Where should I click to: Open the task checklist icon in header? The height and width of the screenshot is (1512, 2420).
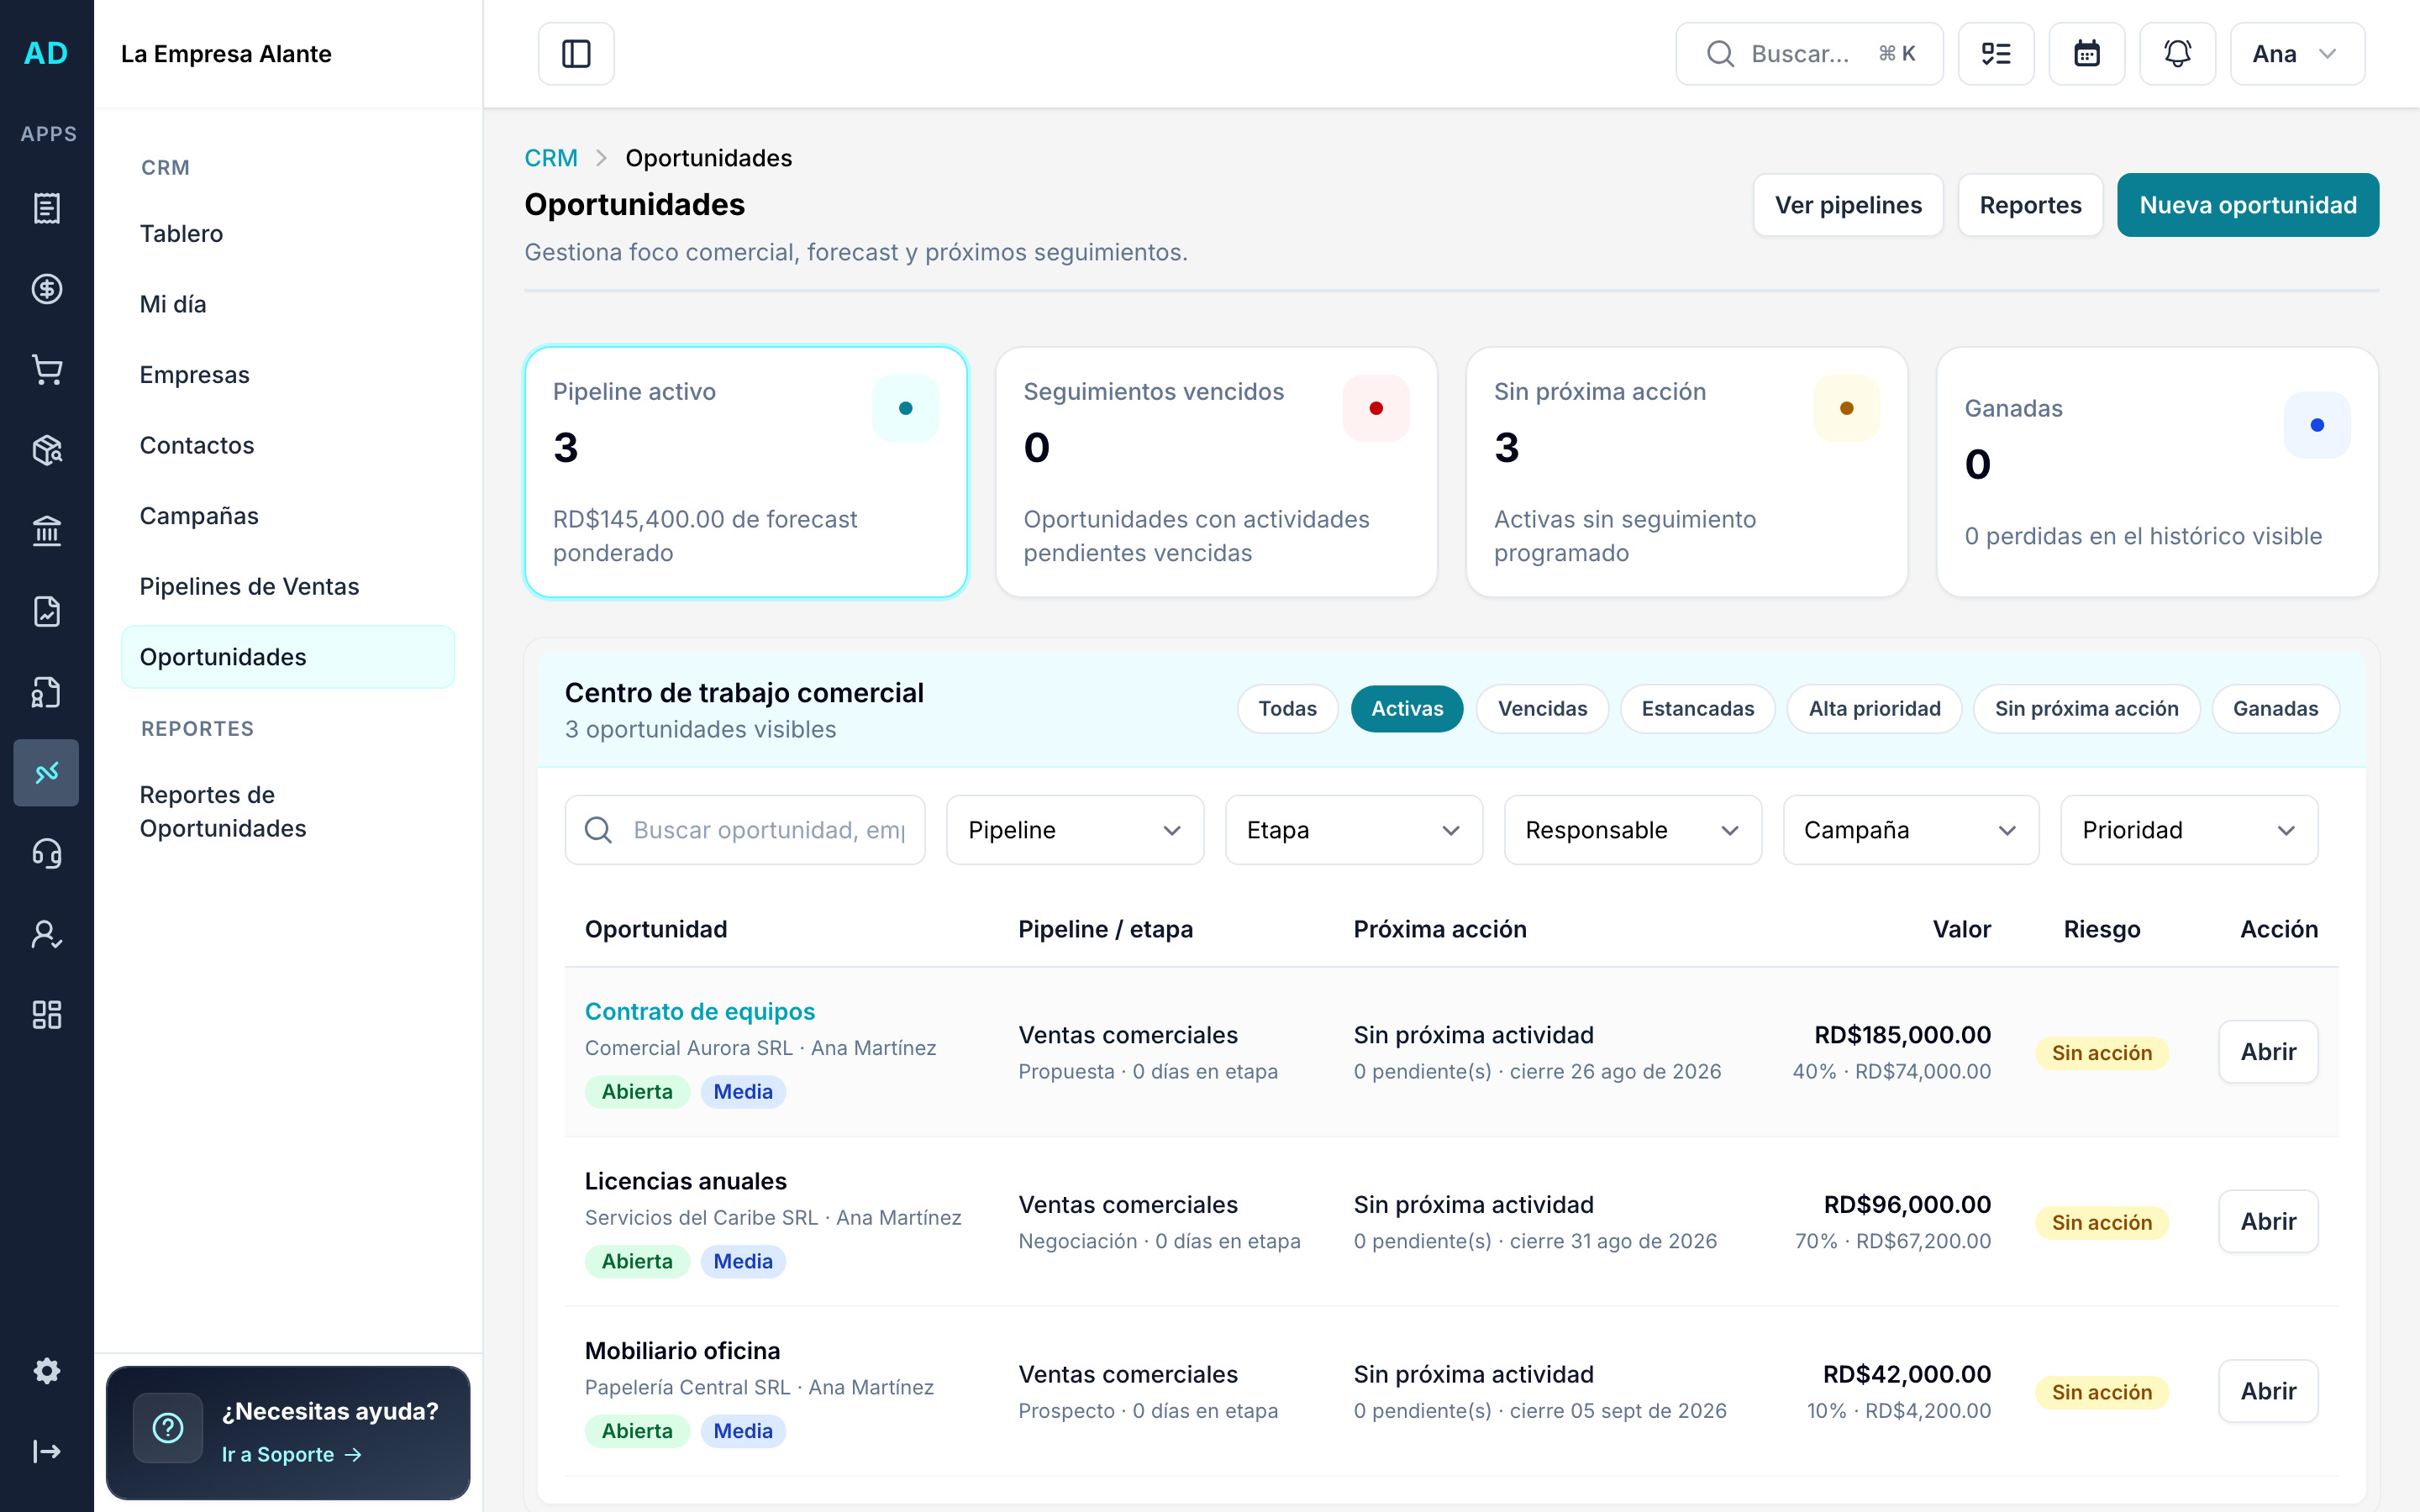coord(1996,54)
